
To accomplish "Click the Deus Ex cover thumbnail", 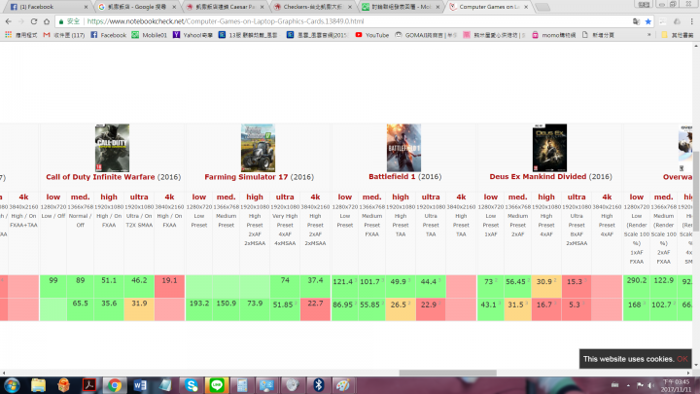I will tap(549, 148).
